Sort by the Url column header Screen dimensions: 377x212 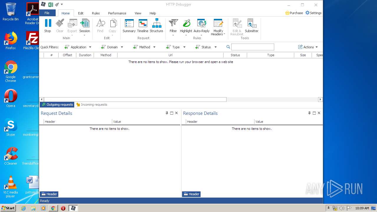point(170,55)
